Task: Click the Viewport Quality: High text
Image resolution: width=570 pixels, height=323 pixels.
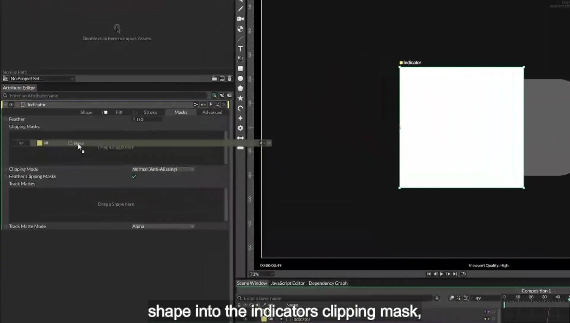Action: tap(488, 265)
